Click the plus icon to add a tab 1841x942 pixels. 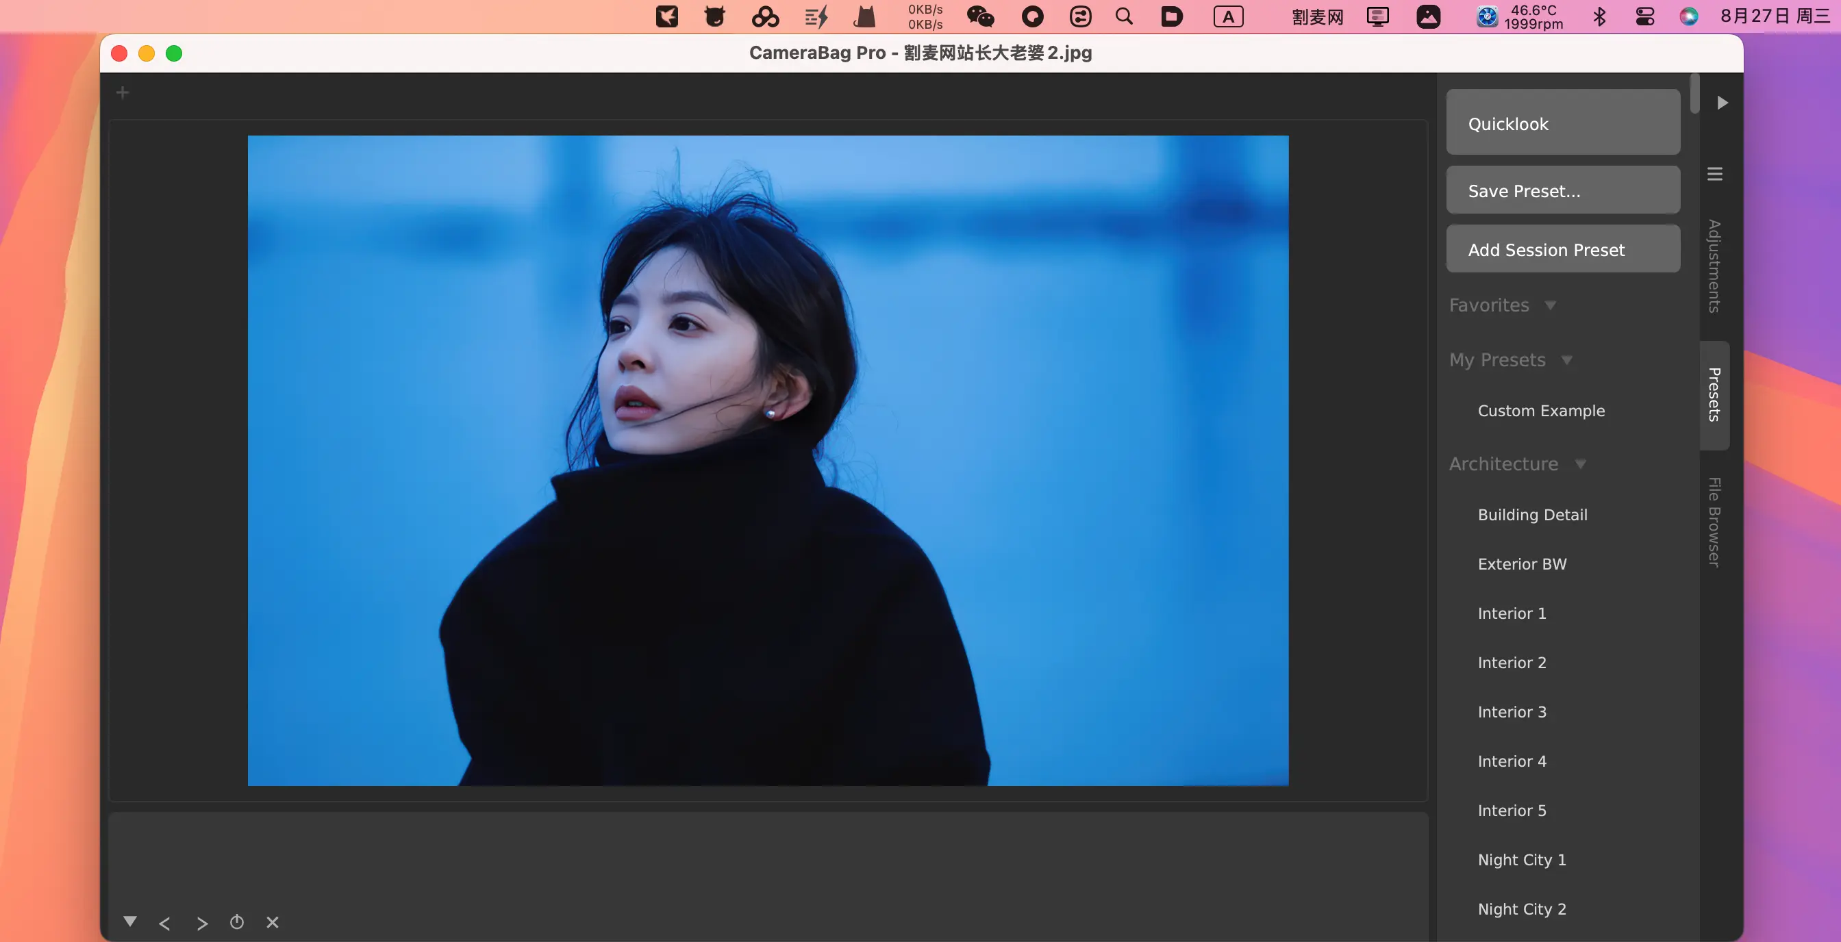(x=122, y=93)
